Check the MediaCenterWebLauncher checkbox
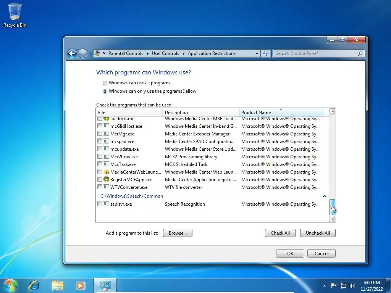The image size is (391, 293). coord(100,171)
